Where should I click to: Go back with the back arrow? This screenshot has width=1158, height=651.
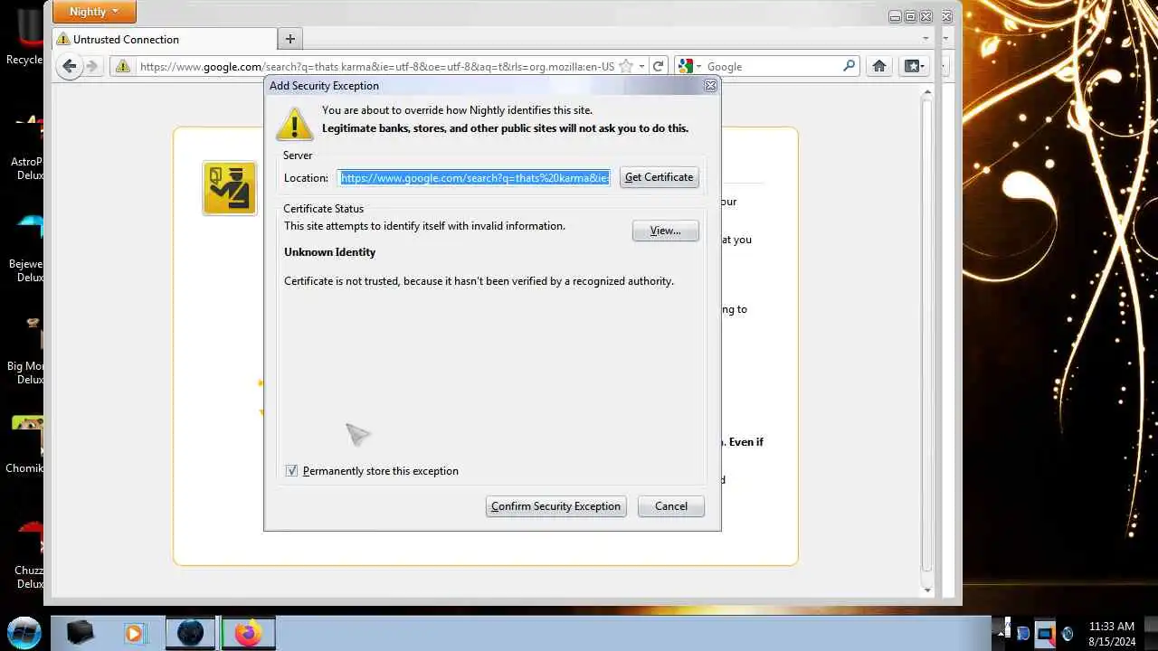coord(69,66)
